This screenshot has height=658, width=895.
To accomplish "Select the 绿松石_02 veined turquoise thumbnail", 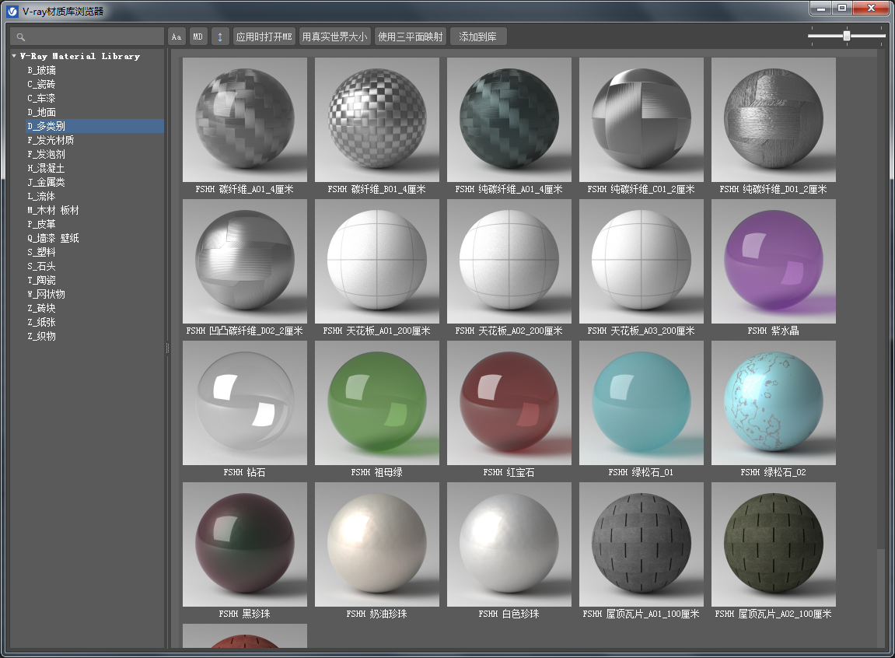I will 774,403.
